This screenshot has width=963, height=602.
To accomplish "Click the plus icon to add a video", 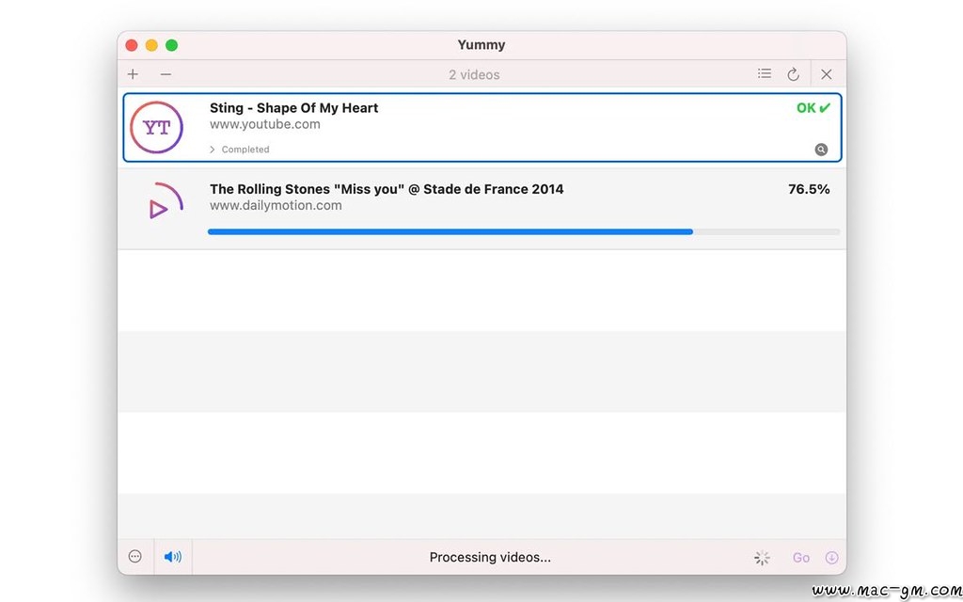I will click(x=133, y=74).
